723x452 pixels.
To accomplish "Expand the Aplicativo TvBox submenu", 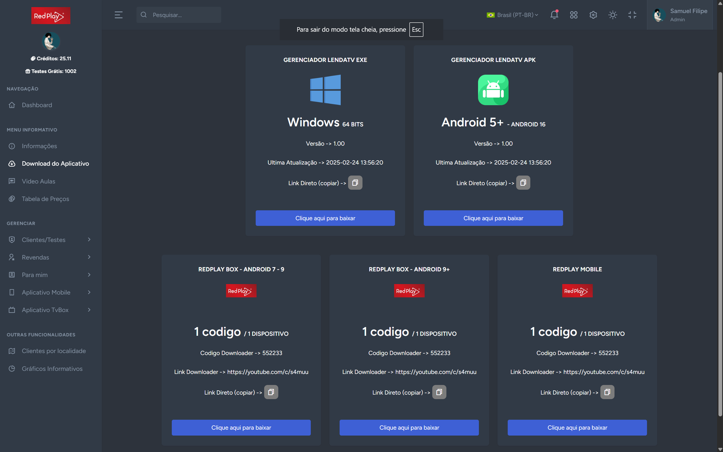I will tap(51, 310).
